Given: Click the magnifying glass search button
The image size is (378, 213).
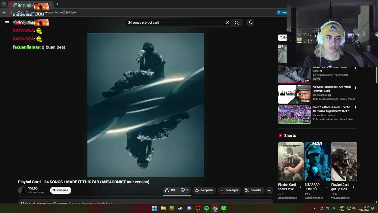Looking at the screenshot, I should [x=237, y=23].
